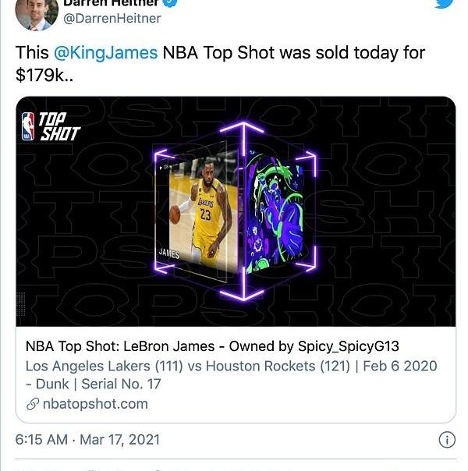Visit the @KingJames mention
The height and width of the screenshot is (471, 468).
[x=105, y=53]
